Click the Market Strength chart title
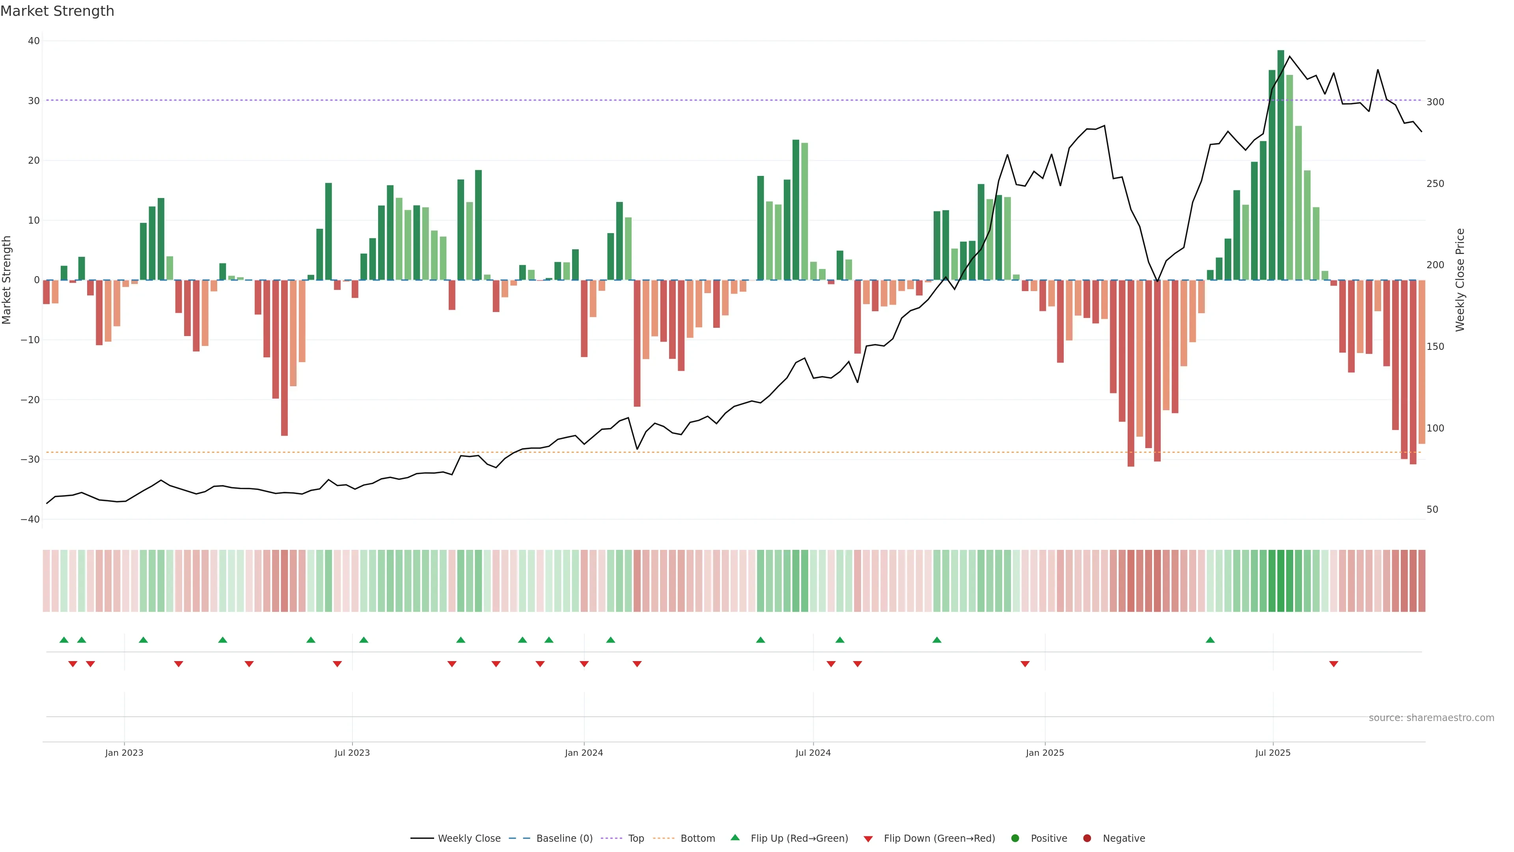 (57, 11)
